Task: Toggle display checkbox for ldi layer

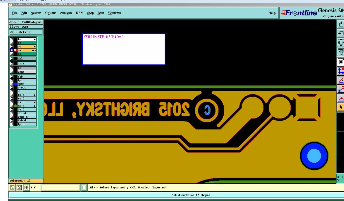Action: 12,68
